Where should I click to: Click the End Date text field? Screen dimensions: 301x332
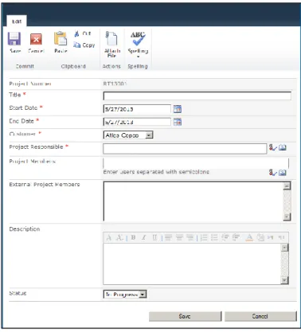tap(137, 122)
